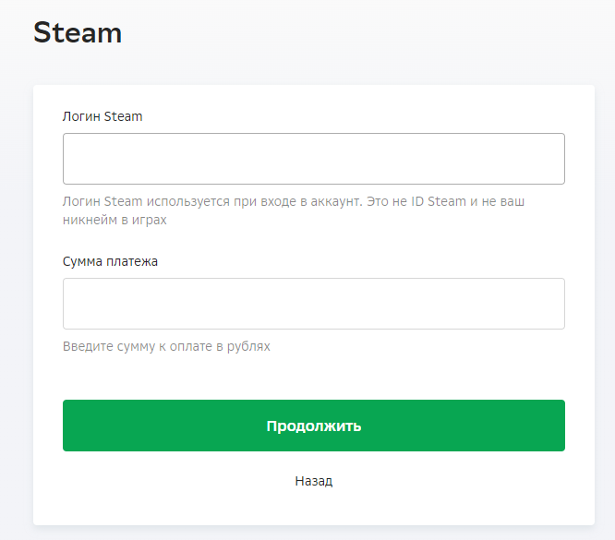Click the Логин Steam input field
This screenshot has width=615, height=540.
click(x=314, y=159)
